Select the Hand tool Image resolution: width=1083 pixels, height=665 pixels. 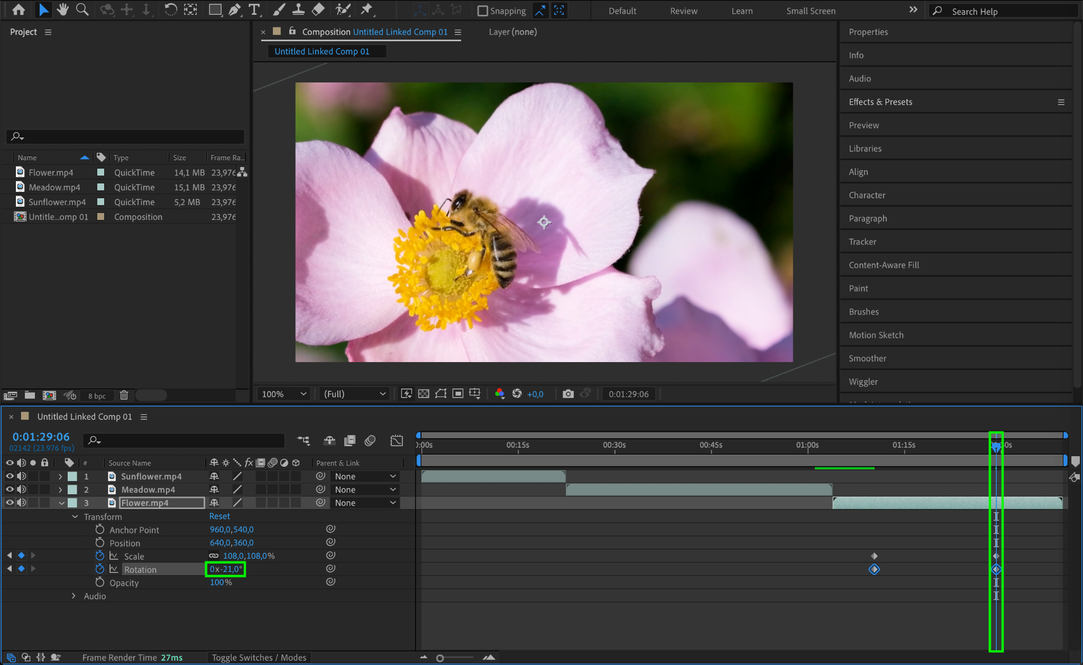[63, 10]
